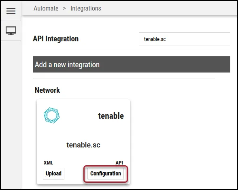
Task: Click the XML Upload button
Action: 53,173
